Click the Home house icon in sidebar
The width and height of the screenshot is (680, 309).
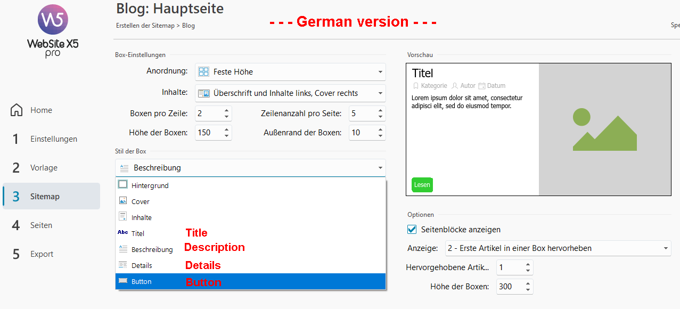[17, 110]
